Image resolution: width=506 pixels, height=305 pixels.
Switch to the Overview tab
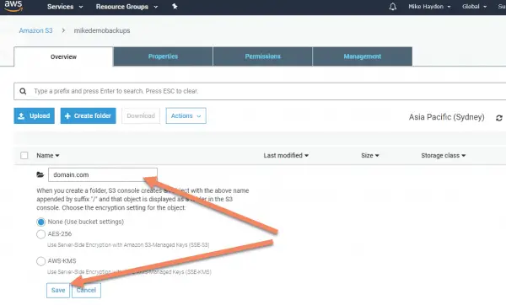pos(63,56)
